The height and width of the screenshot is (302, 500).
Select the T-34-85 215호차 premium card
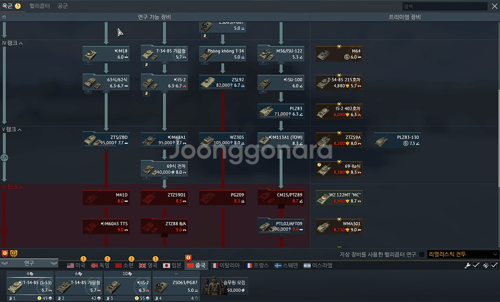pyautogui.click(x=339, y=82)
